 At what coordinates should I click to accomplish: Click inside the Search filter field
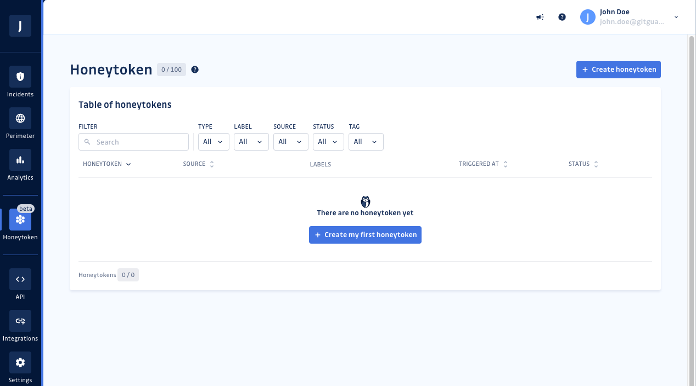[133, 141]
